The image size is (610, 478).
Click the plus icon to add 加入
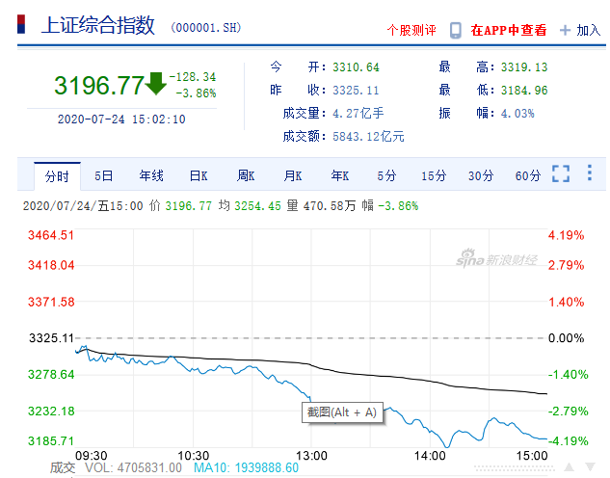pyautogui.click(x=566, y=30)
